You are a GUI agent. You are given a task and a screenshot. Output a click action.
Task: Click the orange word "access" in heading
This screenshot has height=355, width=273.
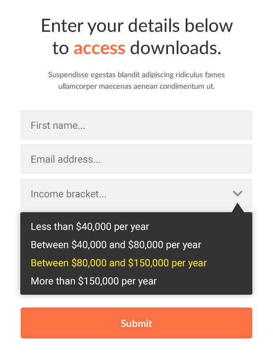(x=99, y=48)
